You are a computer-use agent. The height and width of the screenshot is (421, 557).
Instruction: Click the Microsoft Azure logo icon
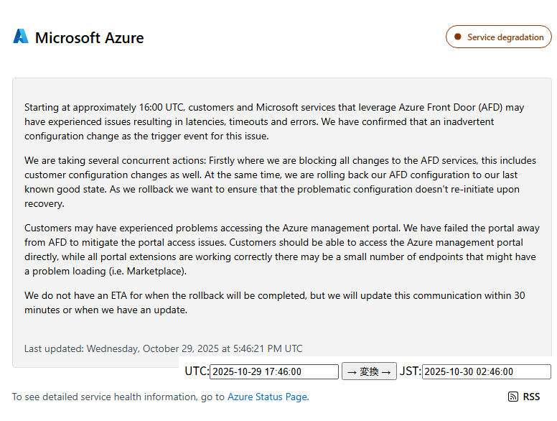point(21,36)
